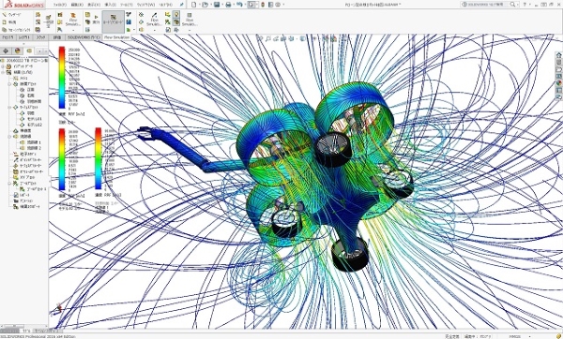563x339 pixels.
Task: Click the Print icon in title toolbar
Action: 228,5
